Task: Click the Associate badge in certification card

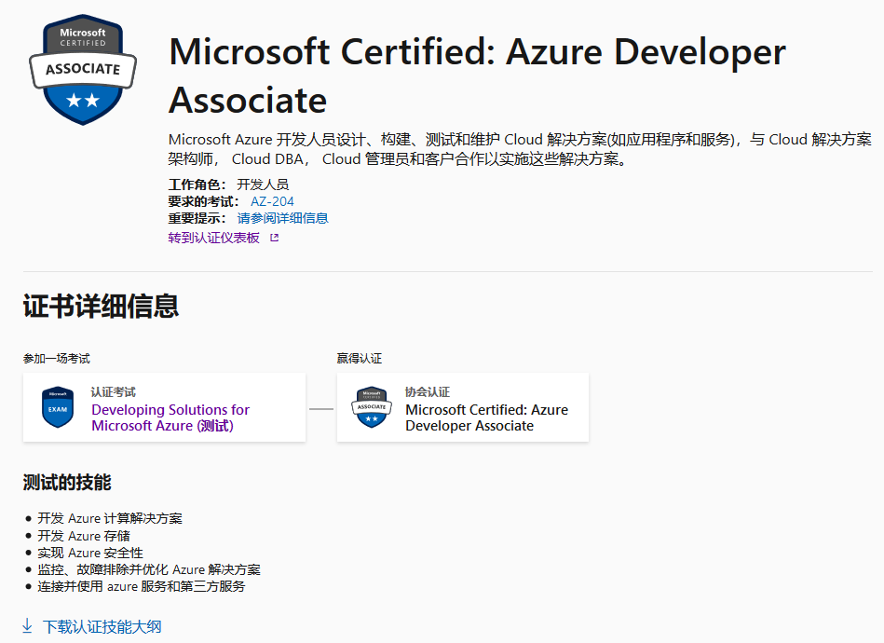Action: 372,407
